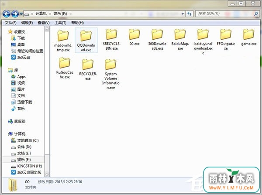
Task: Open the 文件(F) menu
Action: click(x=10, y=23)
